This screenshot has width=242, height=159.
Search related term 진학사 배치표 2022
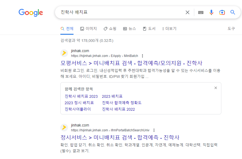tap(118, 109)
